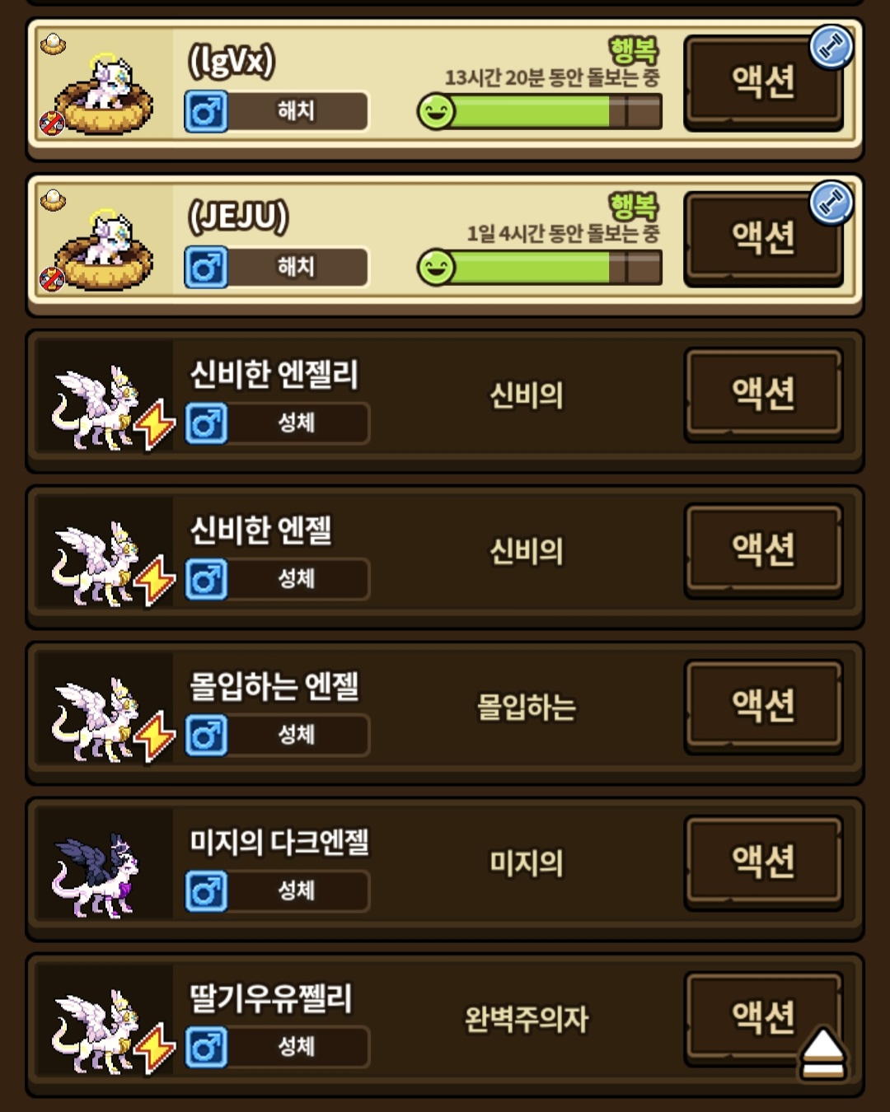Open 액션 menu for 몰입하는 엔젤
Screen dimensions: 890x1112
click(763, 706)
